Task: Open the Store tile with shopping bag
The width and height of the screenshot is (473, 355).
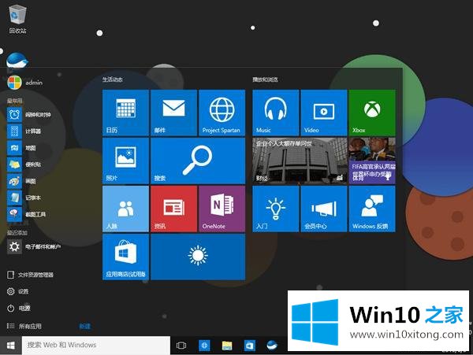Action: tap(125, 257)
